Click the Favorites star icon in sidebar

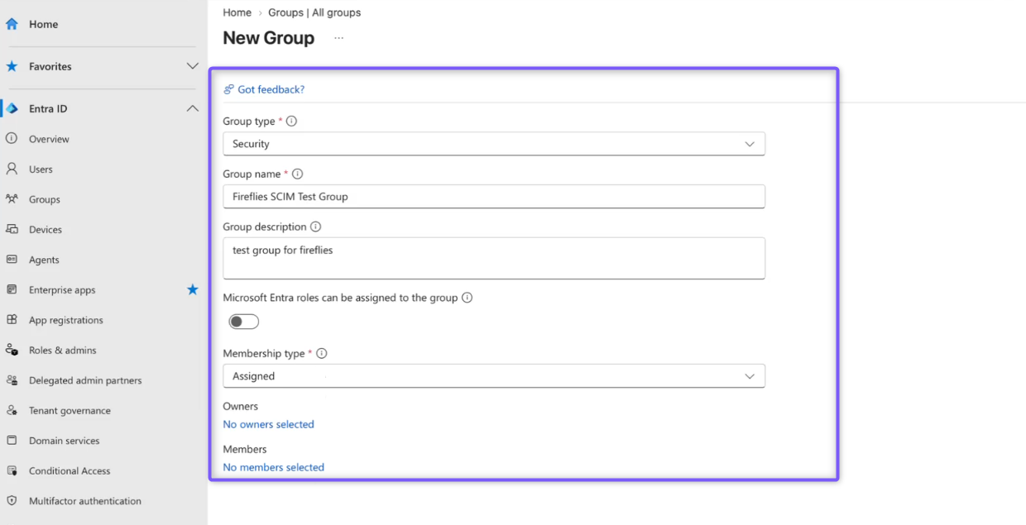[12, 66]
